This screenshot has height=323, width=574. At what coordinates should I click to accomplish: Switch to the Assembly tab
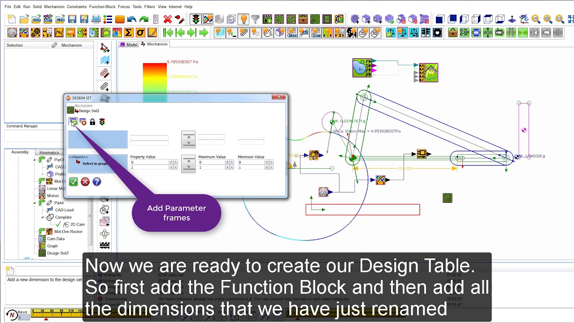[20, 152]
